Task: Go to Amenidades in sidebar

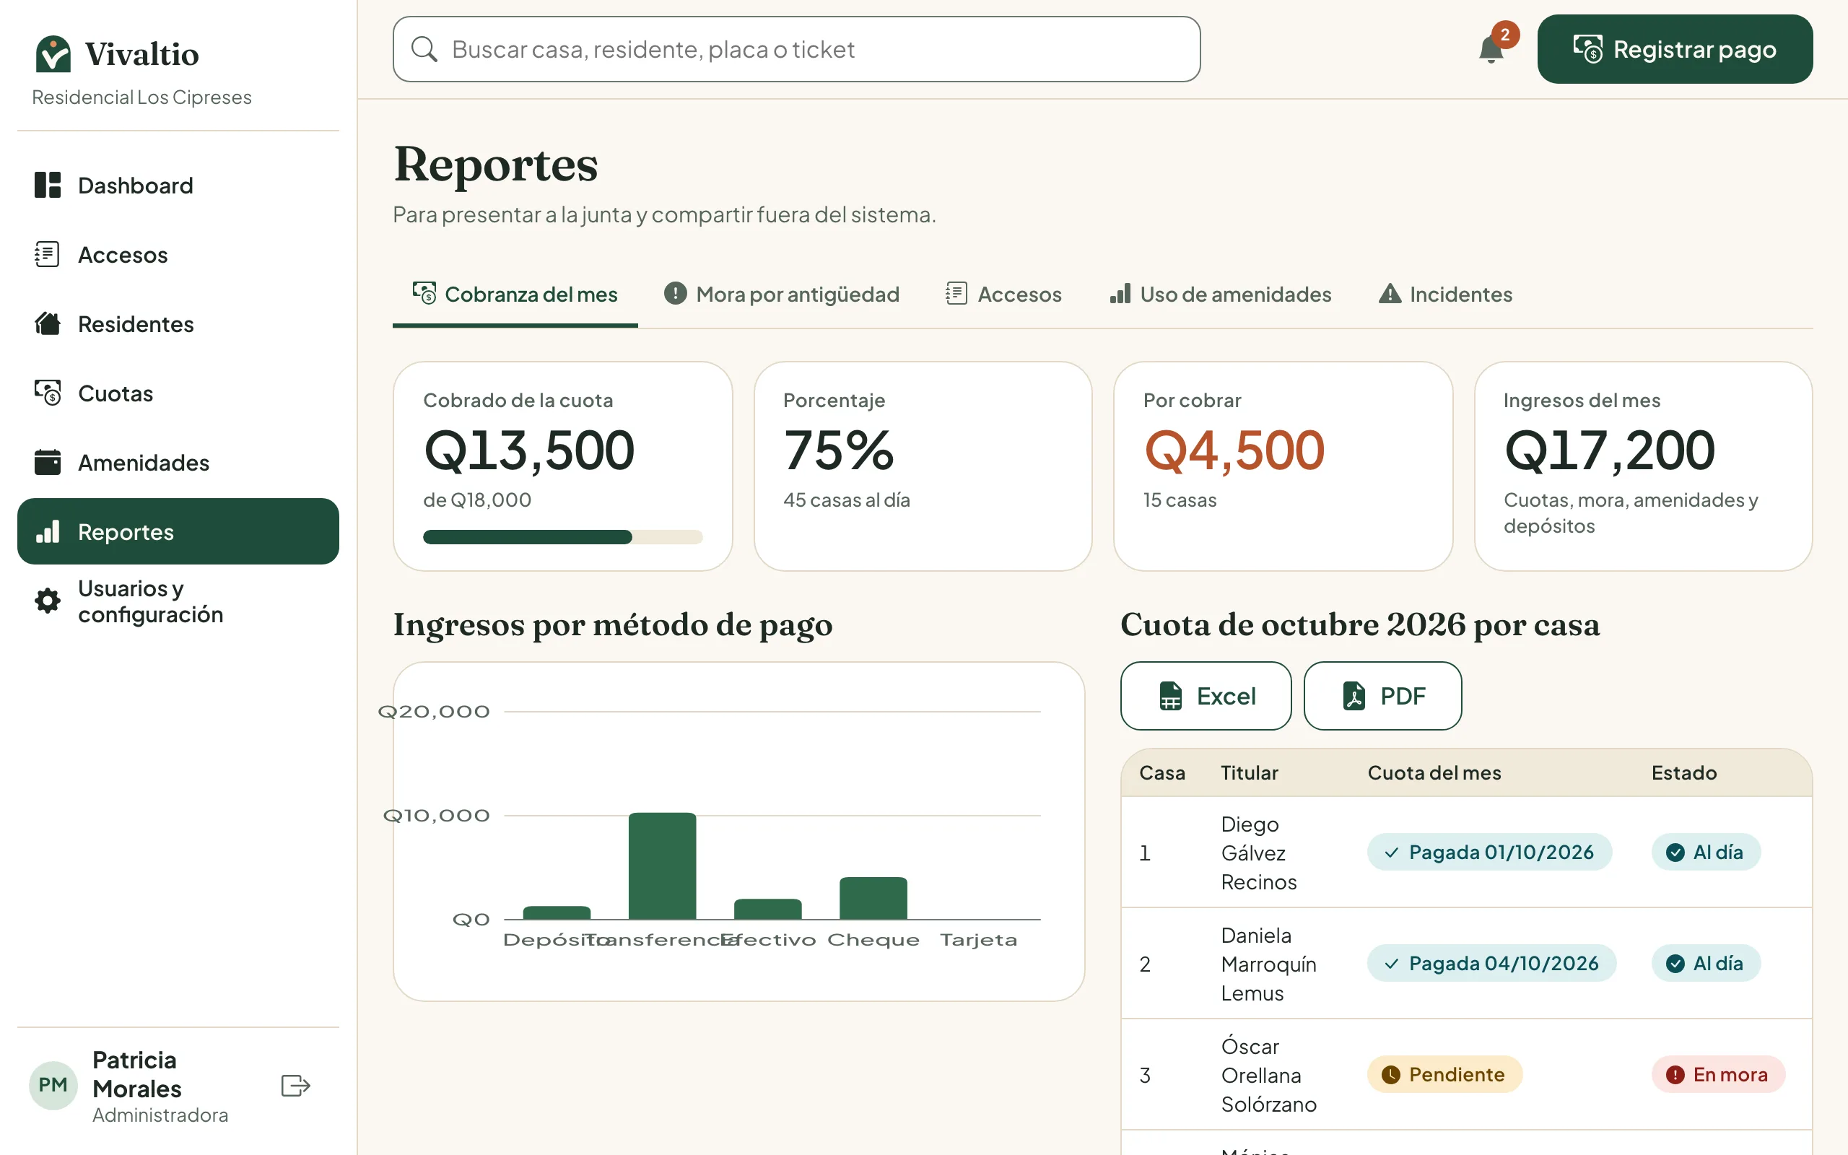Action: tap(178, 462)
